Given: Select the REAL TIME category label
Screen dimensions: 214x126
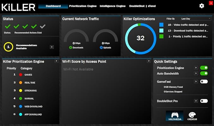Looking at the screenshot, I should [30, 83].
